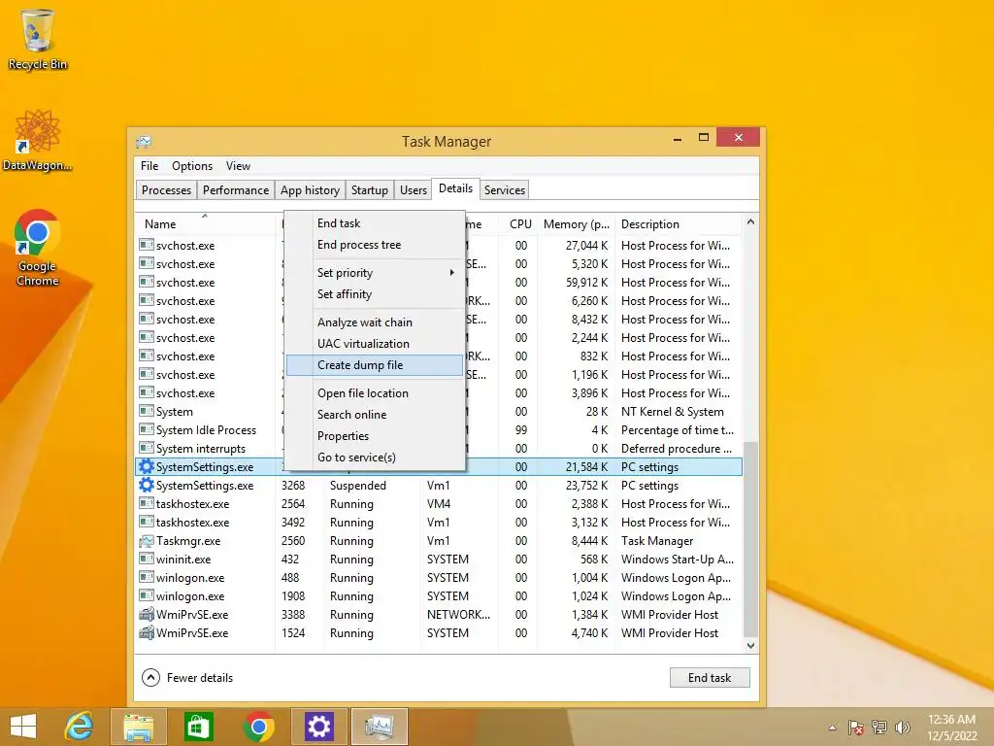Select the wininit.exe process row
The image size is (994, 746).
(439, 559)
